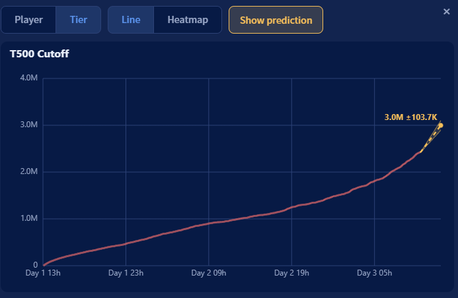Click the 1.0M y-axis label

[29, 218]
